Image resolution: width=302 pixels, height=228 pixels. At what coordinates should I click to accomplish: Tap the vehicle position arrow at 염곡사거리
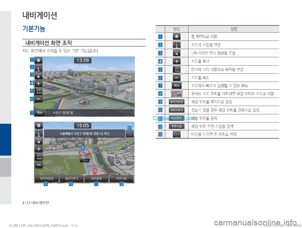click(84, 101)
